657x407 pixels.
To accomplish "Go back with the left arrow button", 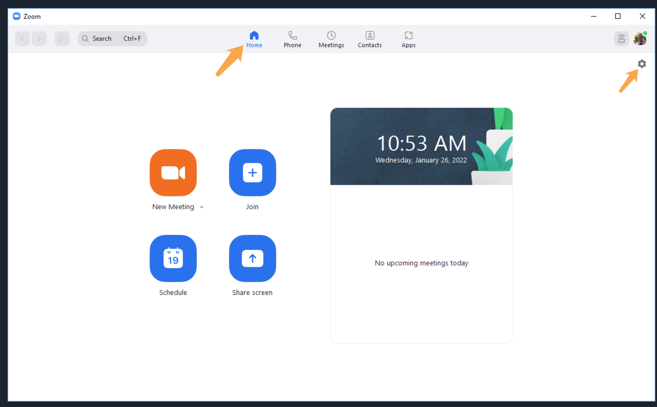I will [22, 39].
